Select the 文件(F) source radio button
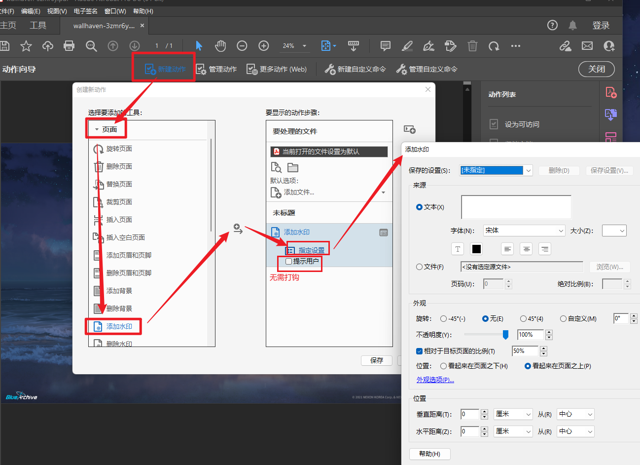The image size is (640, 465). [419, 267]
